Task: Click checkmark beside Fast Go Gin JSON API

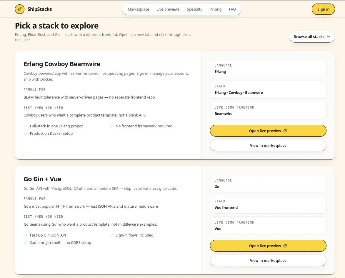Action: (26, 235)
